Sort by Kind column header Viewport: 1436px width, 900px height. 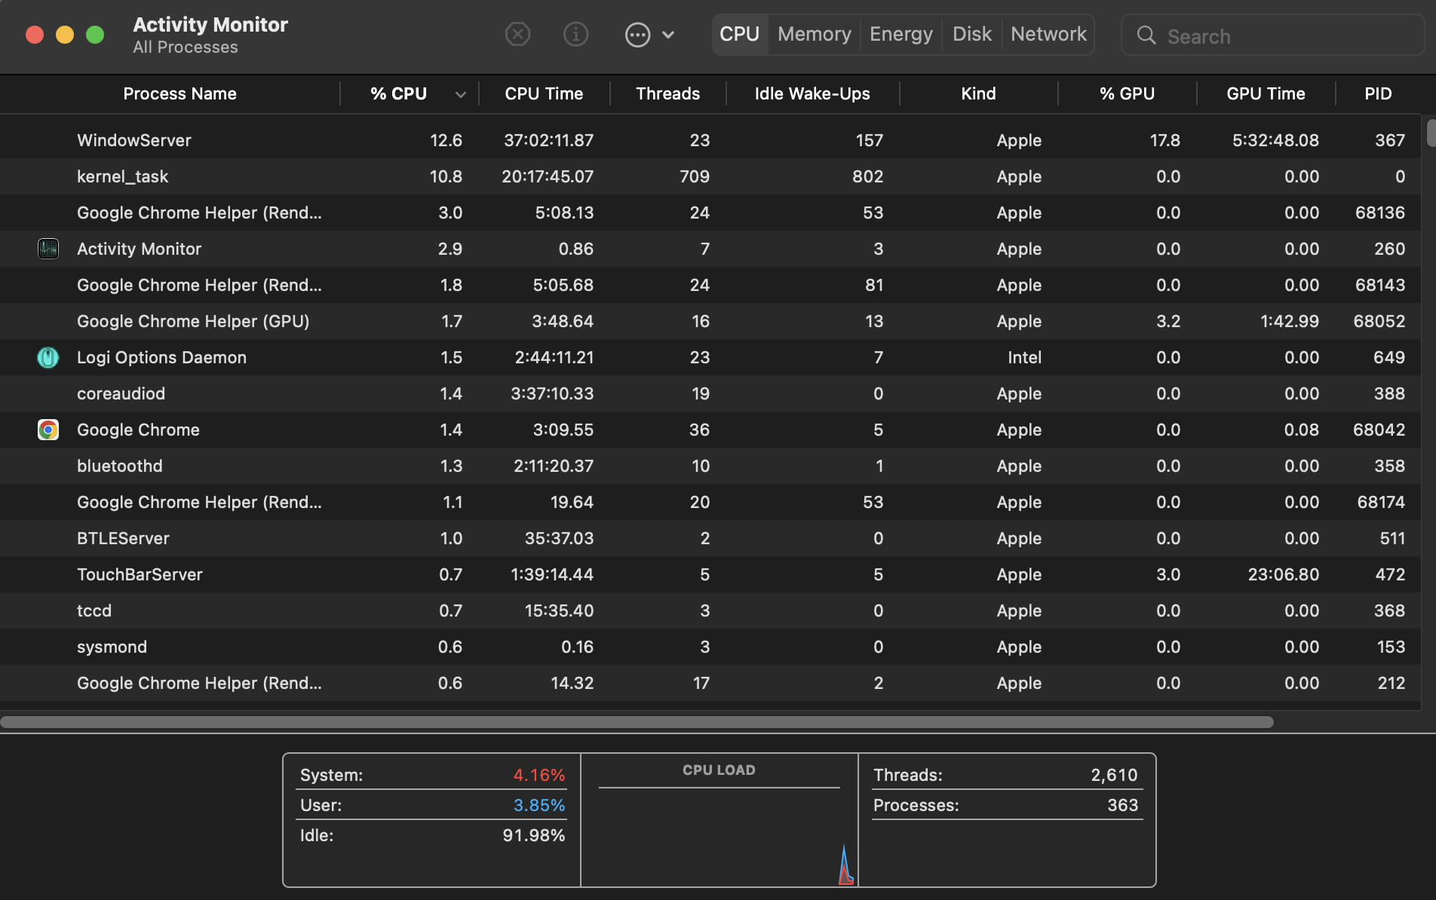tap(978, 94)
